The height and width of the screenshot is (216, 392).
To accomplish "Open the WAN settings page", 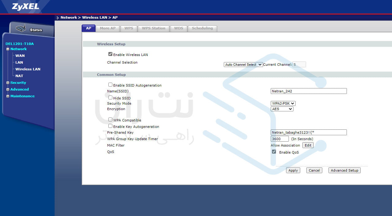I will coord(20,56).
